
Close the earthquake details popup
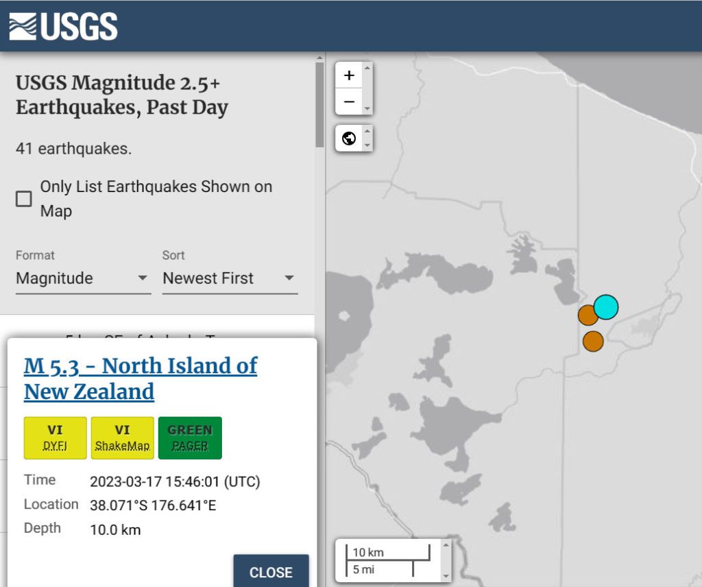coord(271,572)
